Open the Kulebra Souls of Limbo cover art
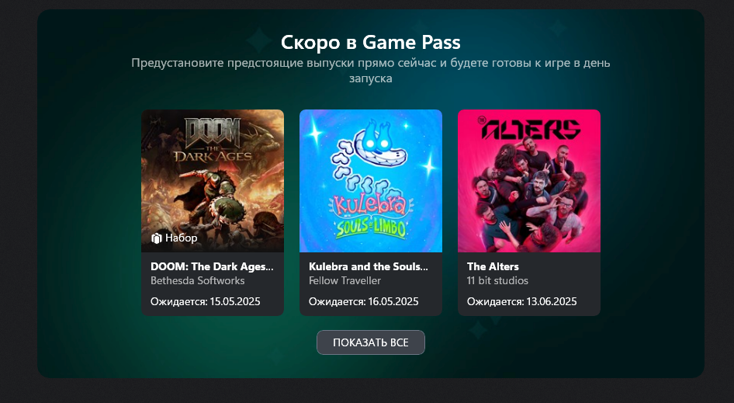This screenshot has height=403, width=734. click(x=371, y=181)
